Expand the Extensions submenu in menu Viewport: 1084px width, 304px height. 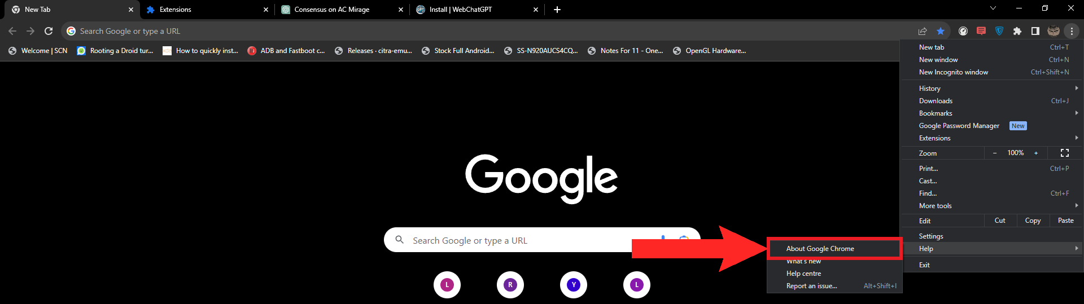coord(991,138)
